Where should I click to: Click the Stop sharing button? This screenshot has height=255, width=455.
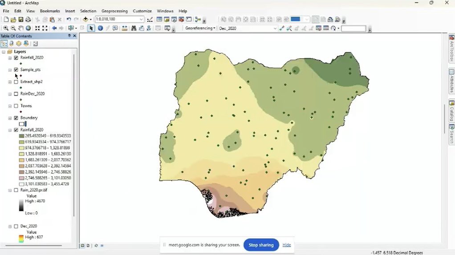coord(261,245)
